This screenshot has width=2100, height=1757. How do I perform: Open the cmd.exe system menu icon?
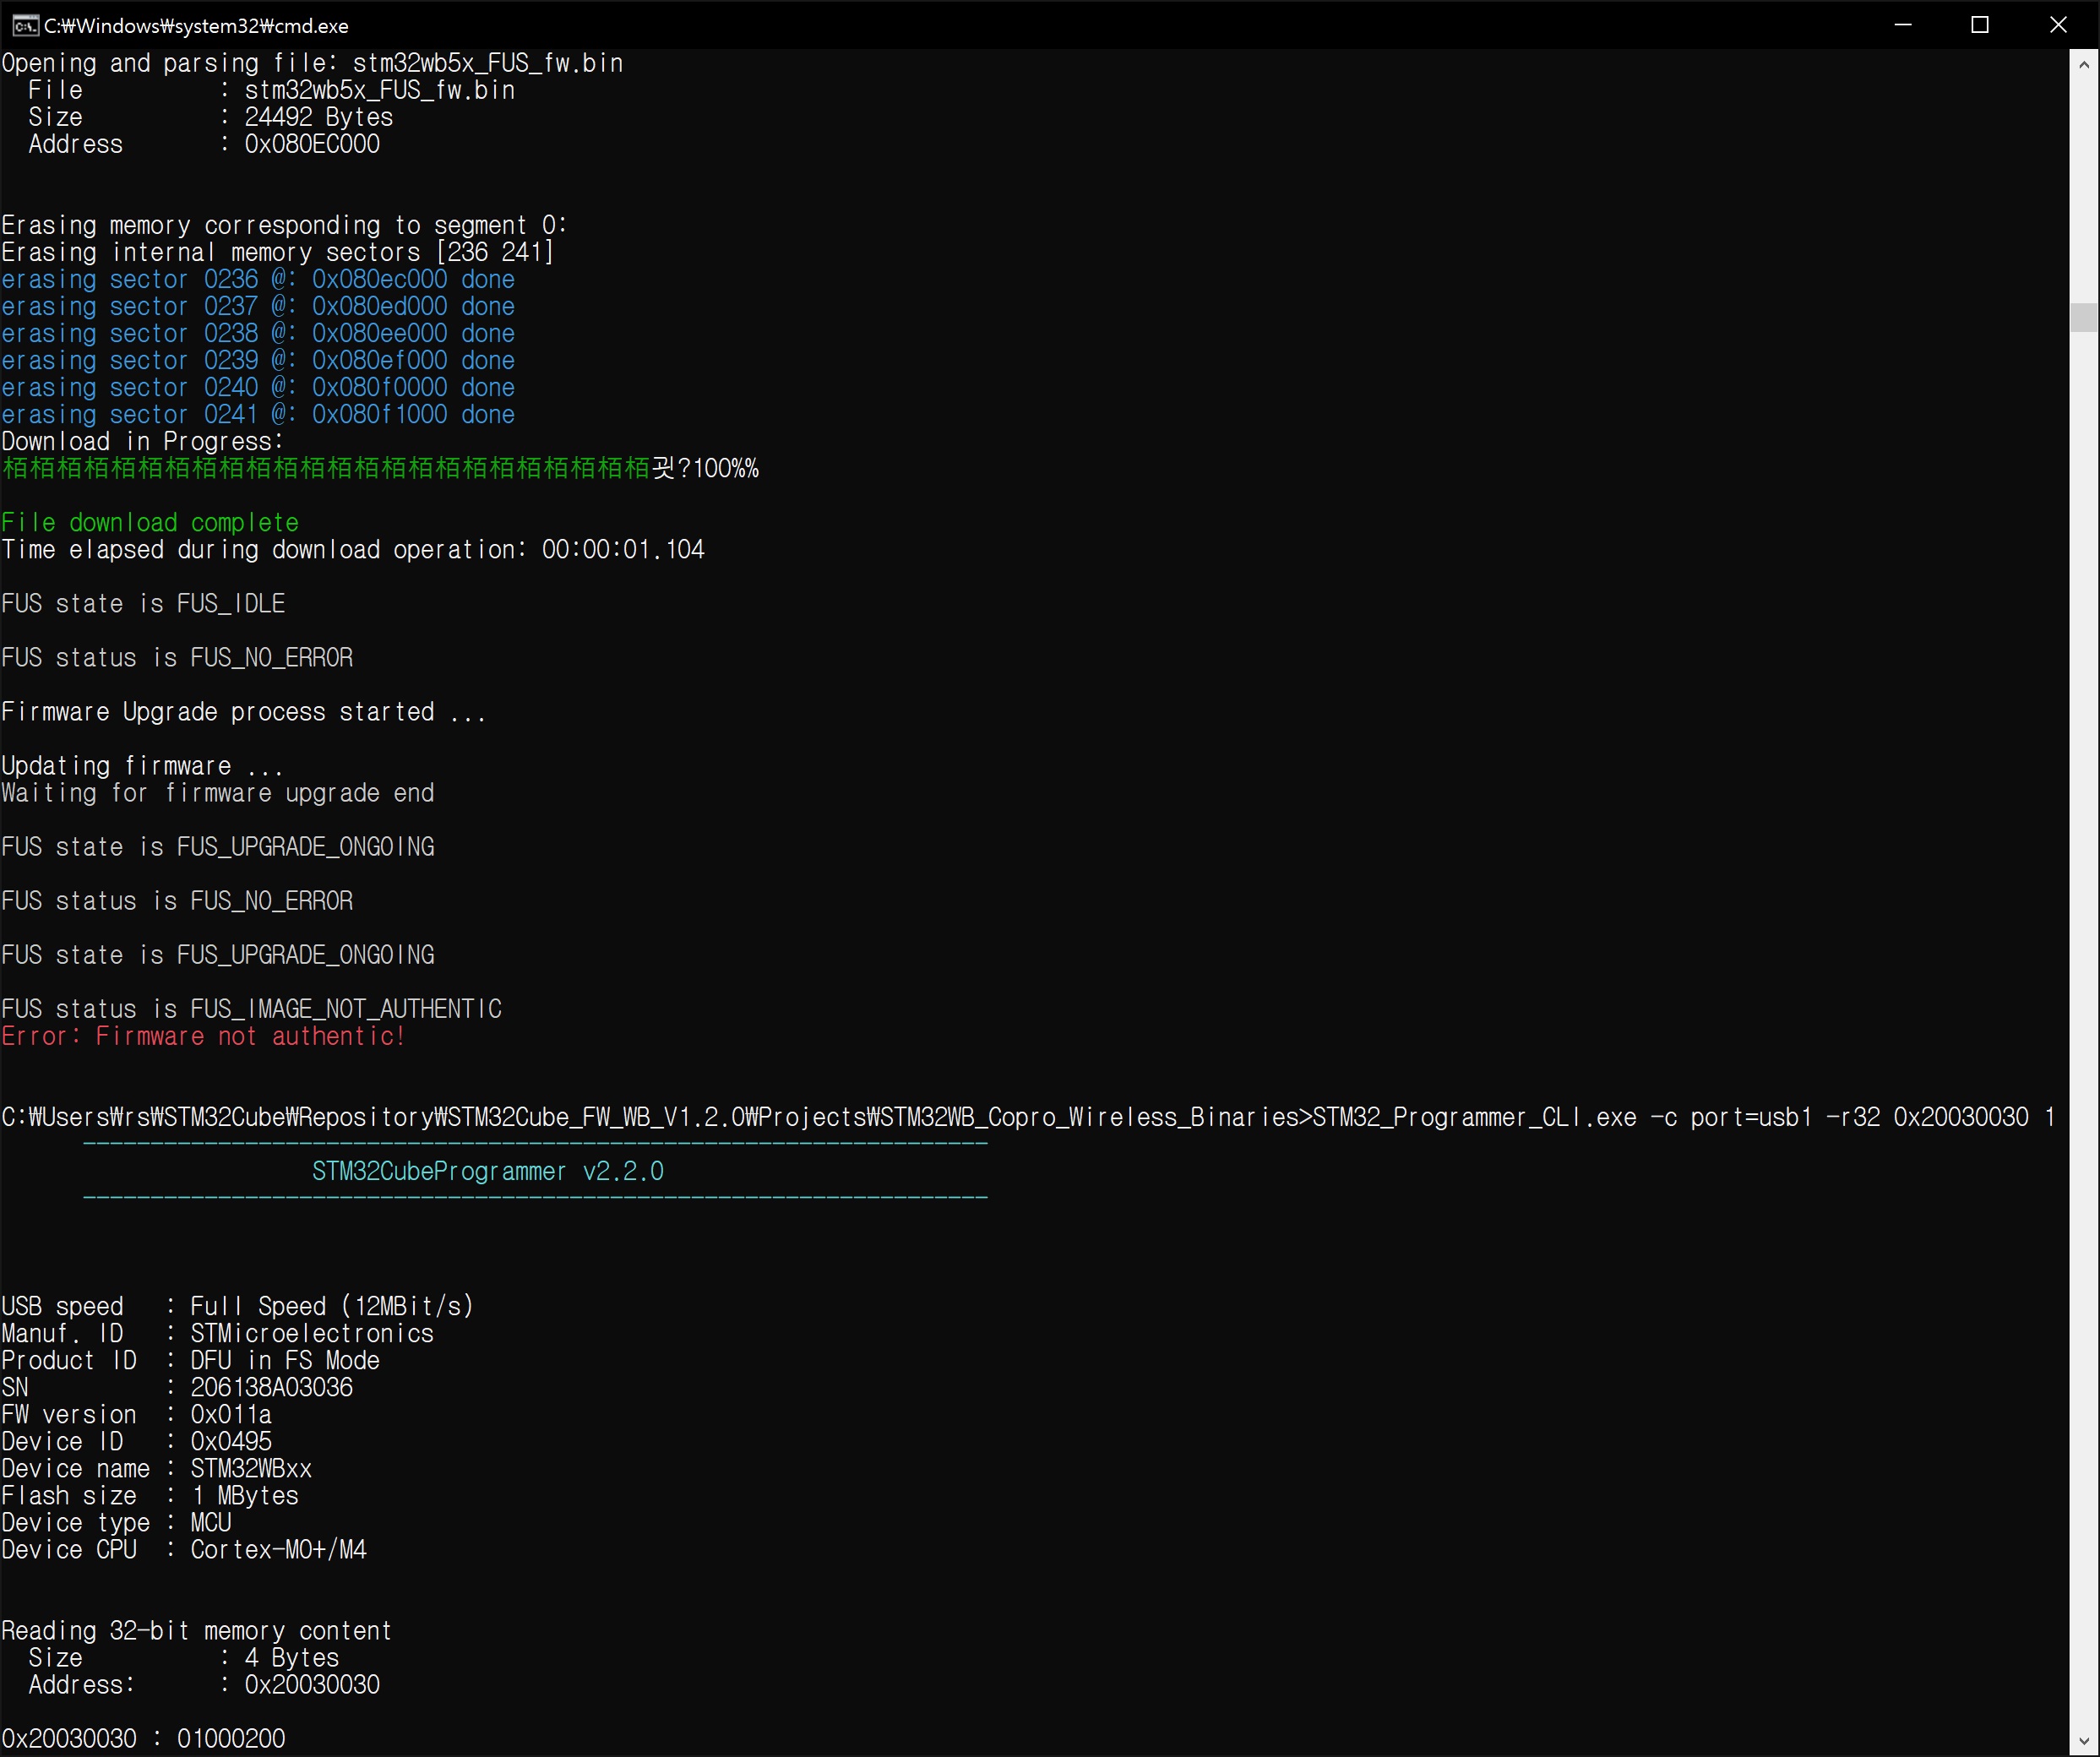coord(24,25)
